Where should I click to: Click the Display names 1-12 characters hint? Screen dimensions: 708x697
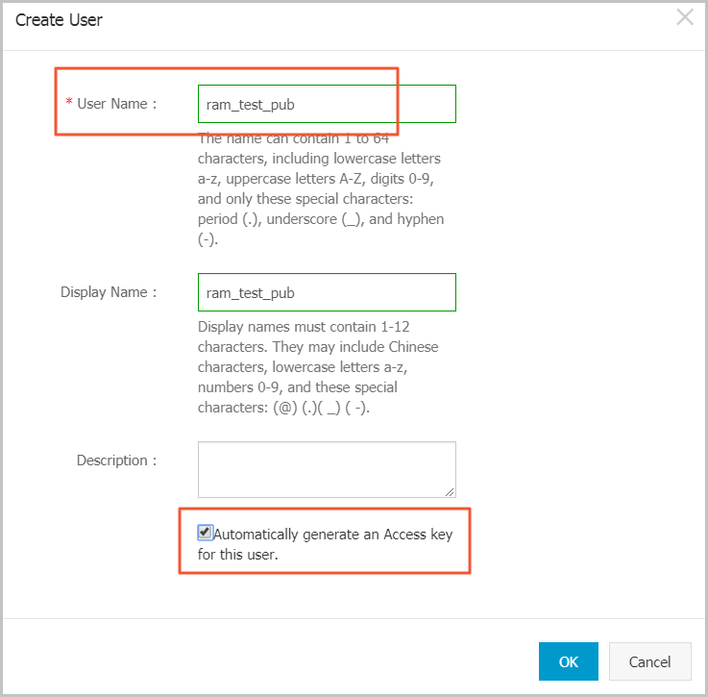coord(318,366)
